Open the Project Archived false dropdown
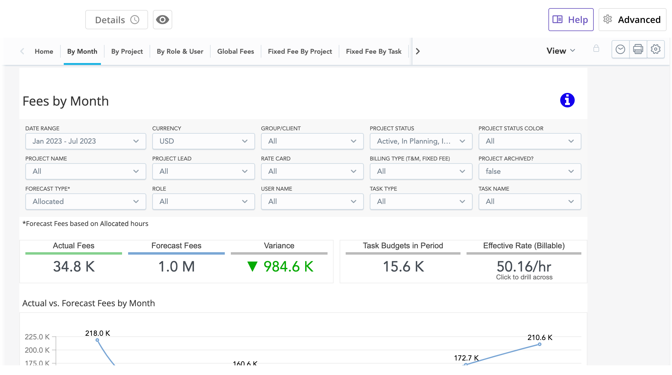 529,171
